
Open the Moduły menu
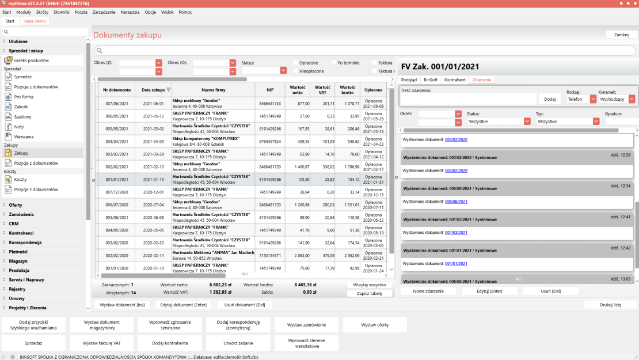[x=24, y=12]
